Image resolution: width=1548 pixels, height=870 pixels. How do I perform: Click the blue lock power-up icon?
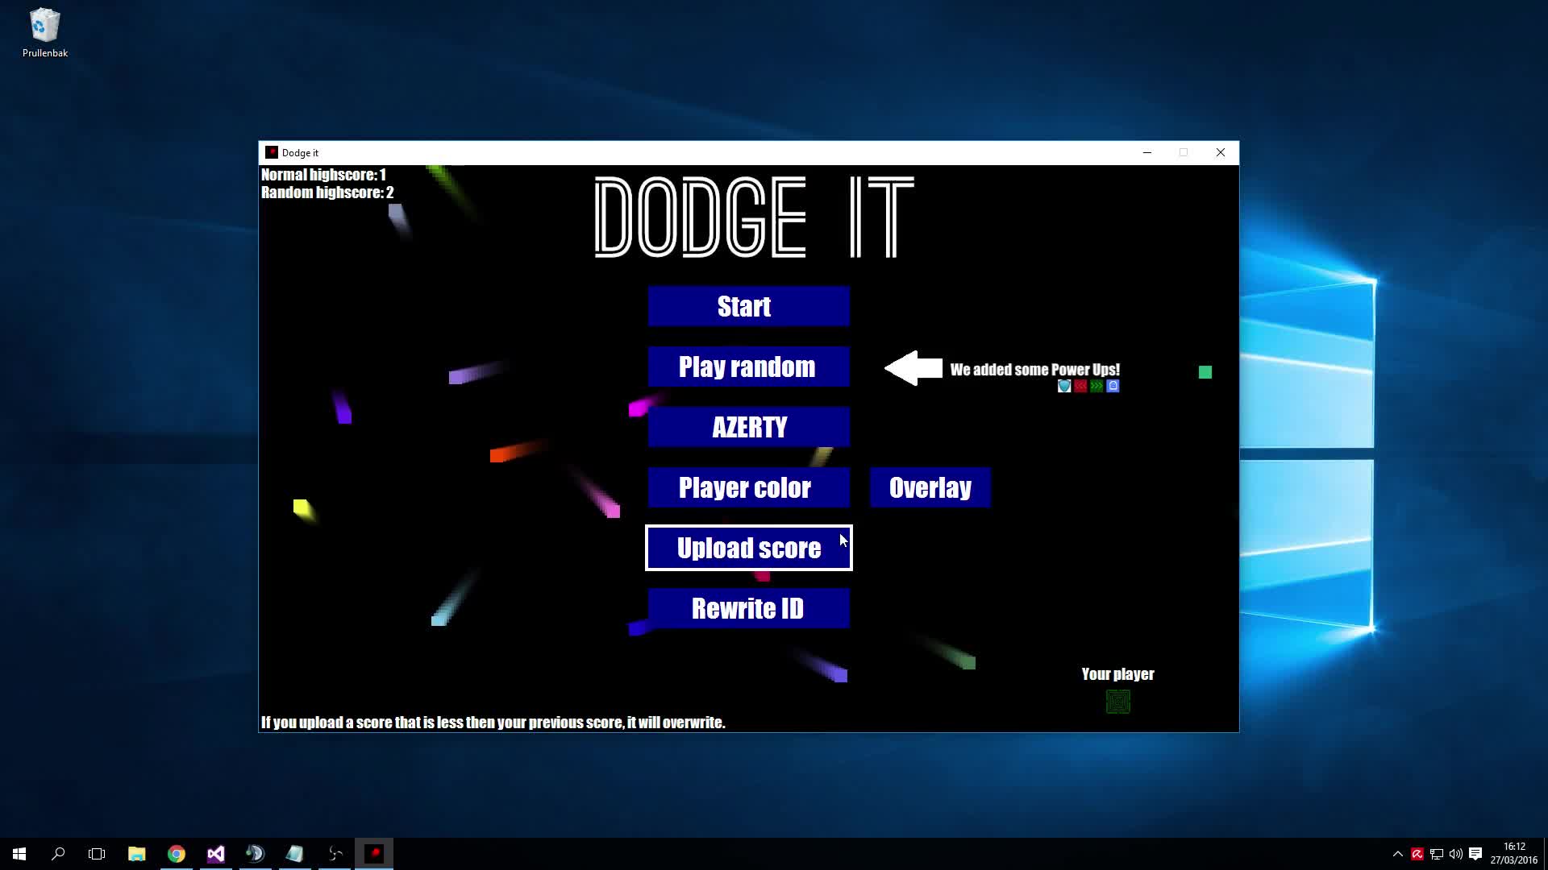tap(1113, 386)
